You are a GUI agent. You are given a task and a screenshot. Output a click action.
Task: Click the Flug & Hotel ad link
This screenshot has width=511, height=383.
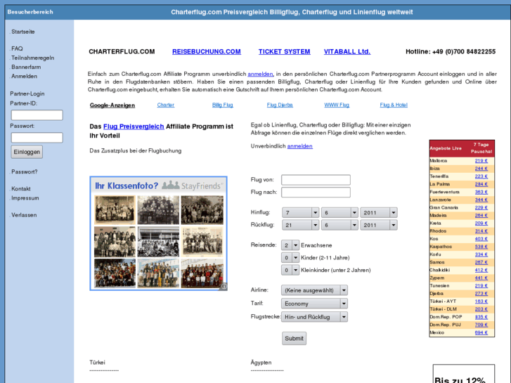click(394, 105)
